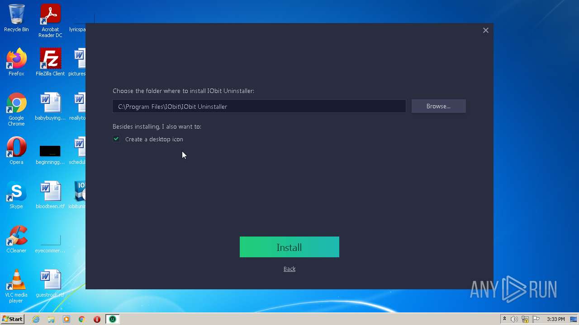Image resolution: width=579 pixels, height=325 pixels.
Task: Open Windows Explorer folder in taskbar
Action: 51,319
